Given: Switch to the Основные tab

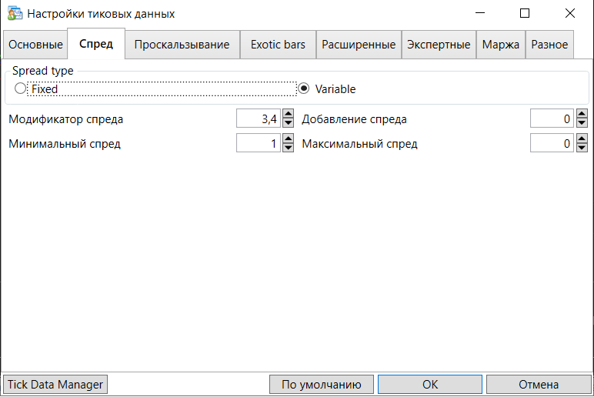Looking at the screenshot, I should click(x=35, y=45).
